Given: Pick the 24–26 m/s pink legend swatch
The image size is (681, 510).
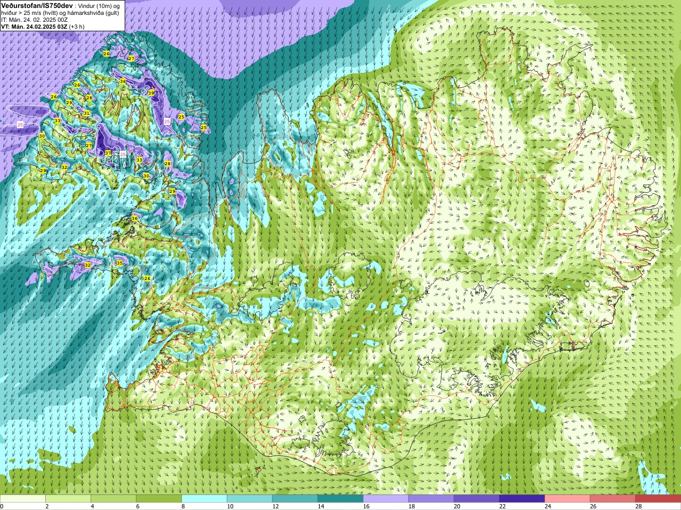Looking at the screenshot, I should (x=567, y=499).
